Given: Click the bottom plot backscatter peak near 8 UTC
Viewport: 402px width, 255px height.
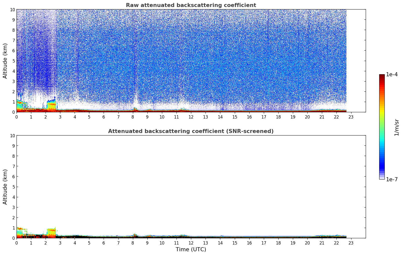Looking at the screenshot, I should tap(135, 235).
